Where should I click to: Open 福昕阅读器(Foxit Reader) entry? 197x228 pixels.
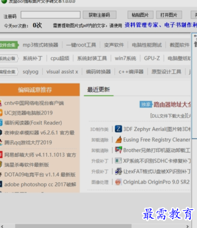click(x=33, y=123)
